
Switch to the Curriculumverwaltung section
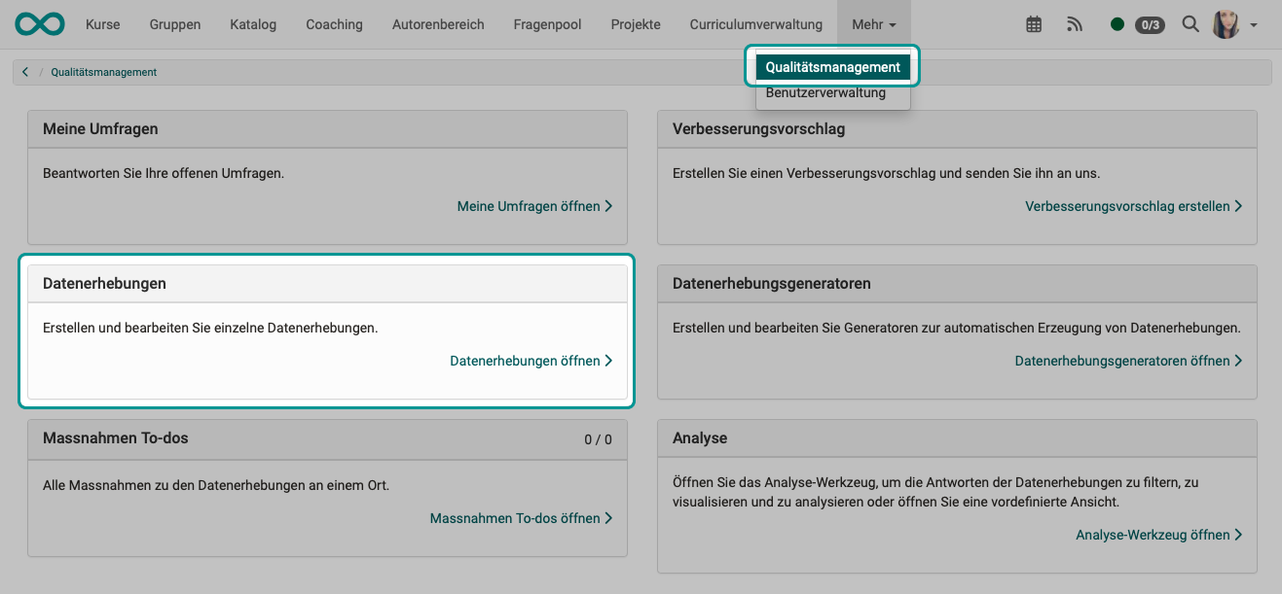click(x=755, y=23)
